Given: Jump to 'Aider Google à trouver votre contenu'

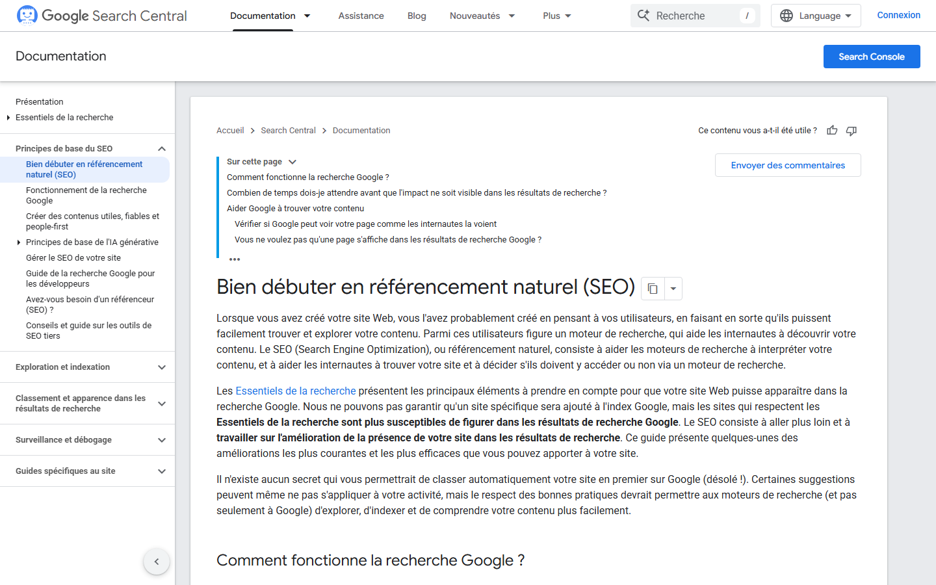Looking at the screenshot, I should pyautogui.click(x=295, y=209).
